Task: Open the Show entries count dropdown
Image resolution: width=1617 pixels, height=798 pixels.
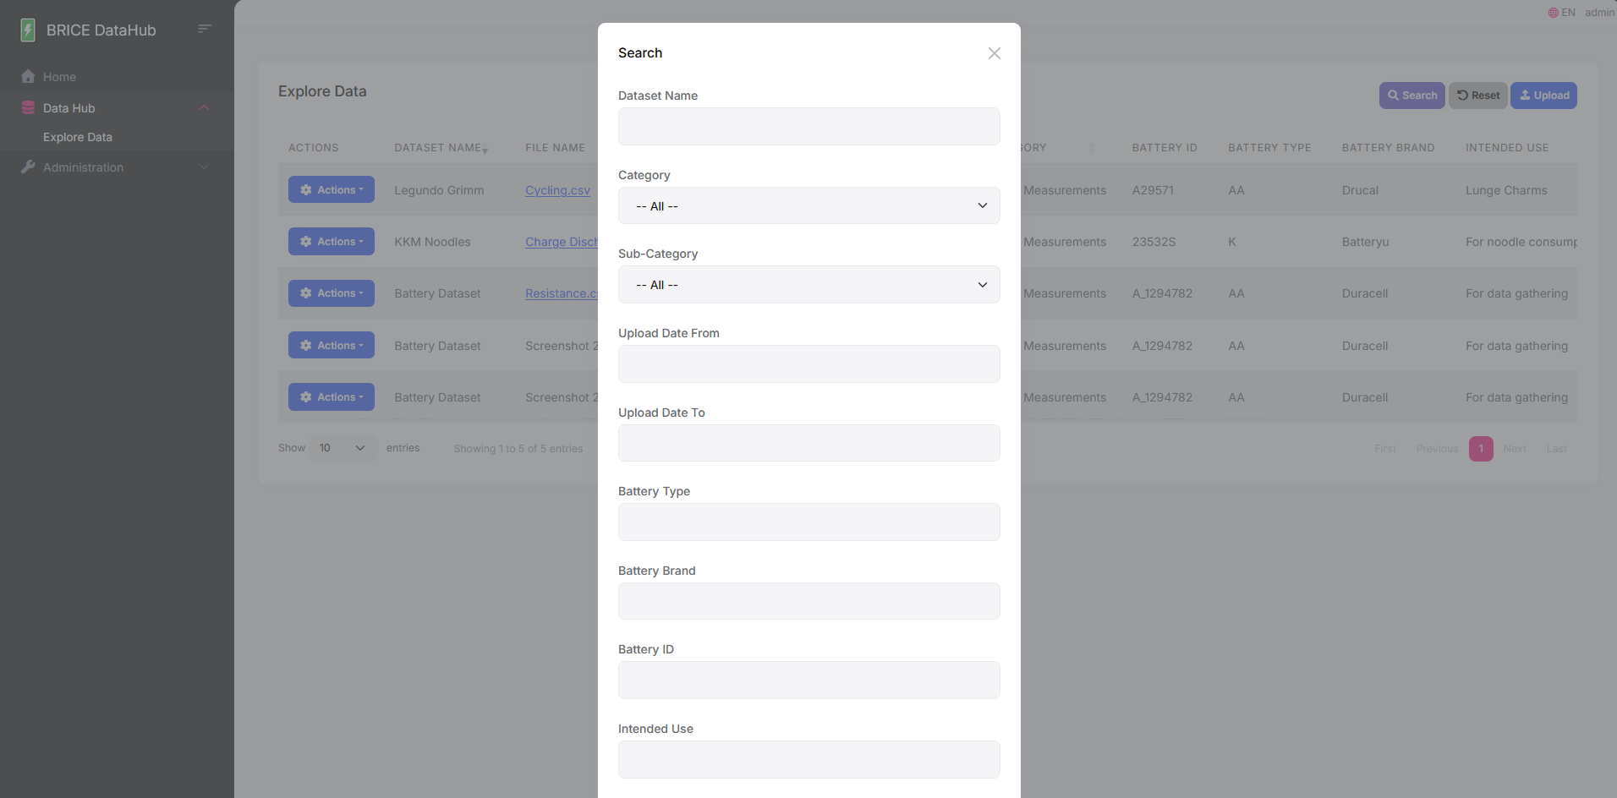Action: tap(343, 448)
